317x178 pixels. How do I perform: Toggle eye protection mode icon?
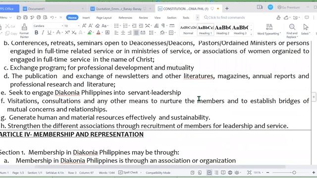(x=237, y=173)
